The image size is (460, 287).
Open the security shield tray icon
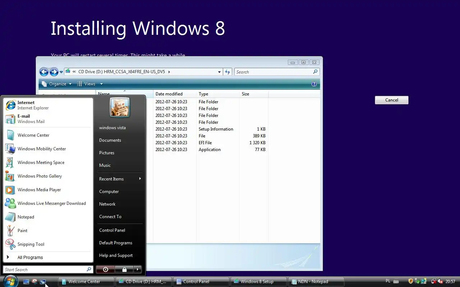pos(411,281)
